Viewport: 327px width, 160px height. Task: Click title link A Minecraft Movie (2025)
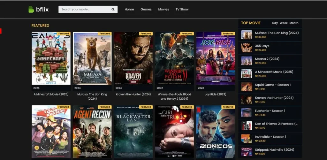(x=51, y=94)
